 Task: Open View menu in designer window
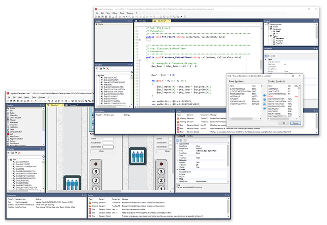coord(20,97)
